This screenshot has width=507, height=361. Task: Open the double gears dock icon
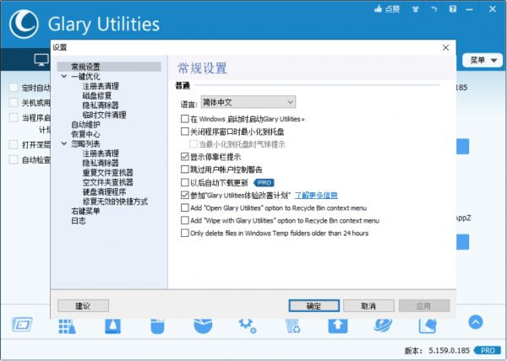[x=248, y=326]
